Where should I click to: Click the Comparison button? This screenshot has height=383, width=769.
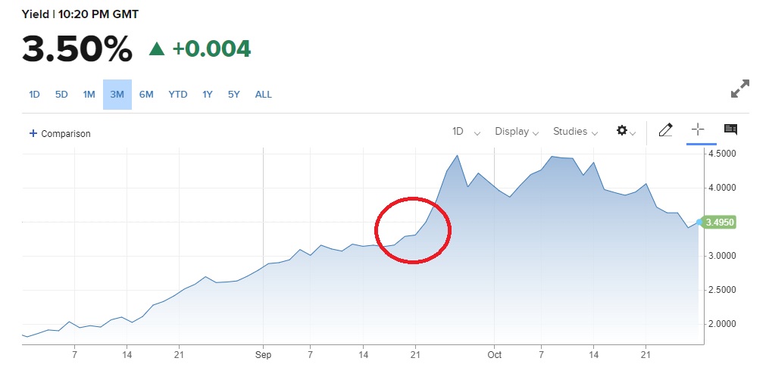coord(60,134)
